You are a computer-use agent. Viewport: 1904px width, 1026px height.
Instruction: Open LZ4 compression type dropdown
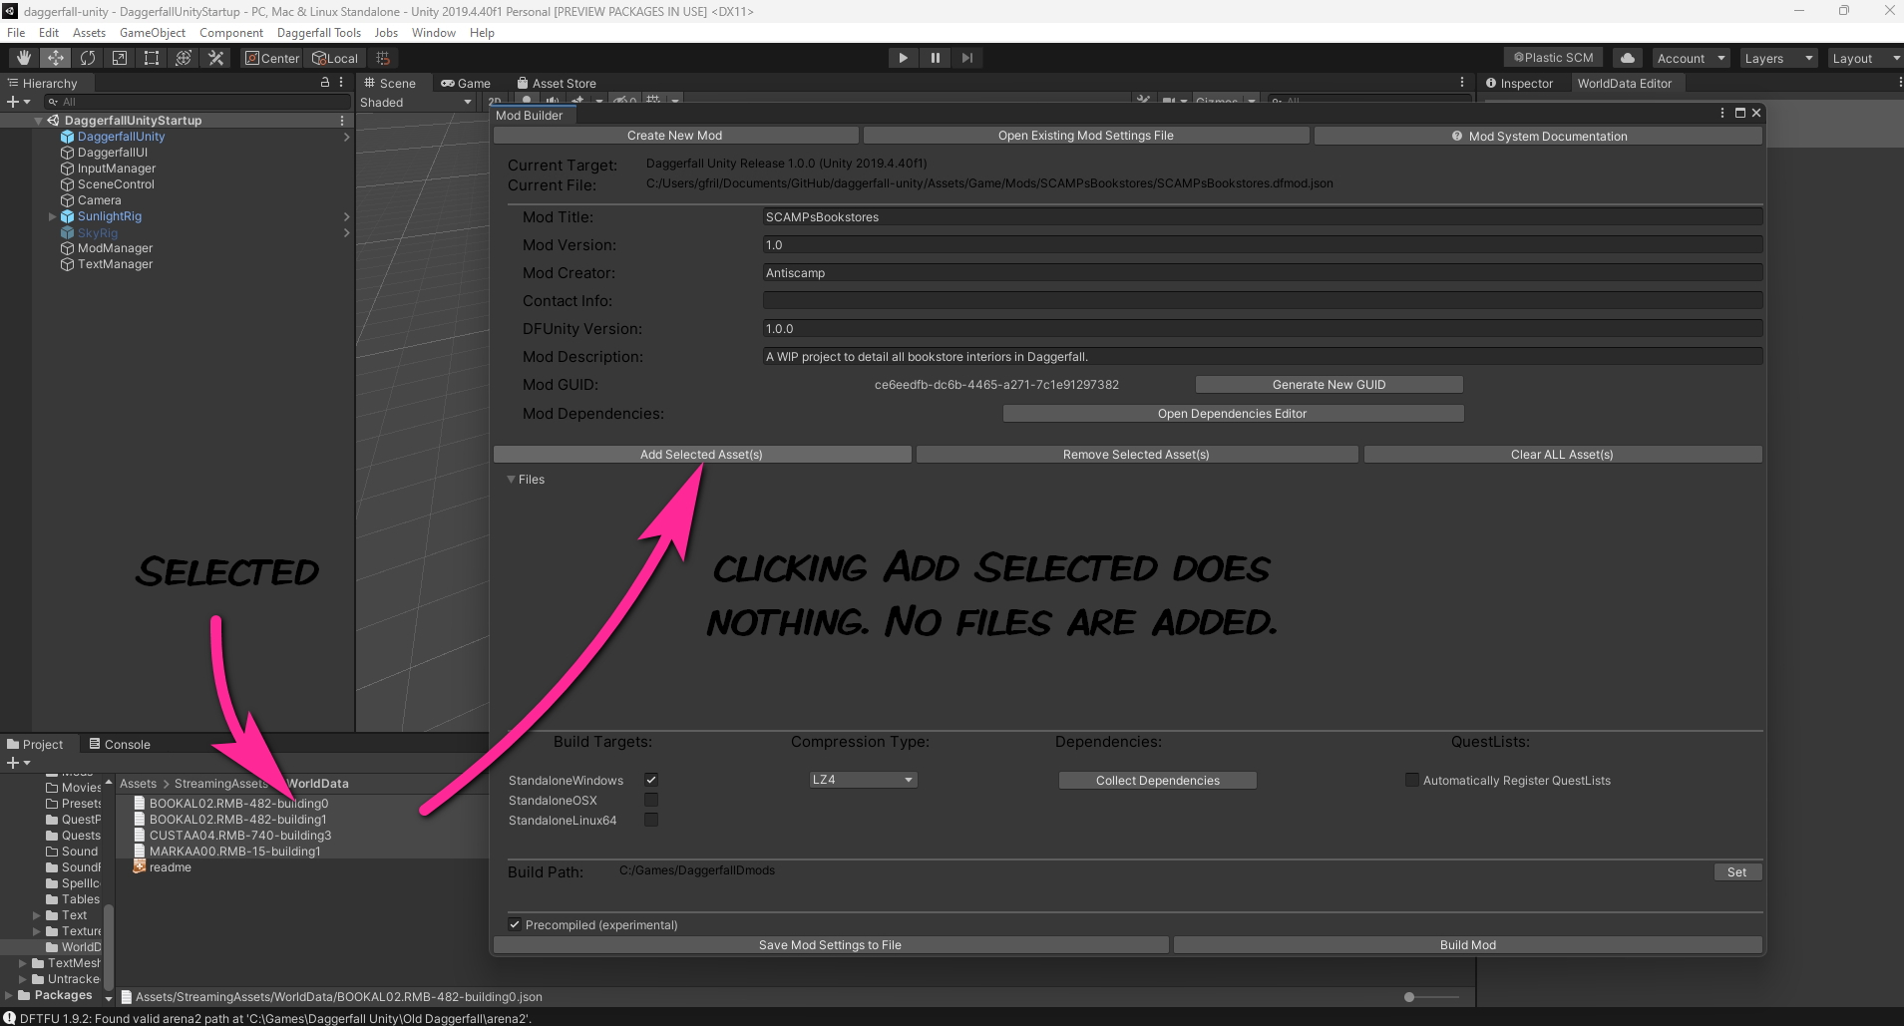point(863,780)
